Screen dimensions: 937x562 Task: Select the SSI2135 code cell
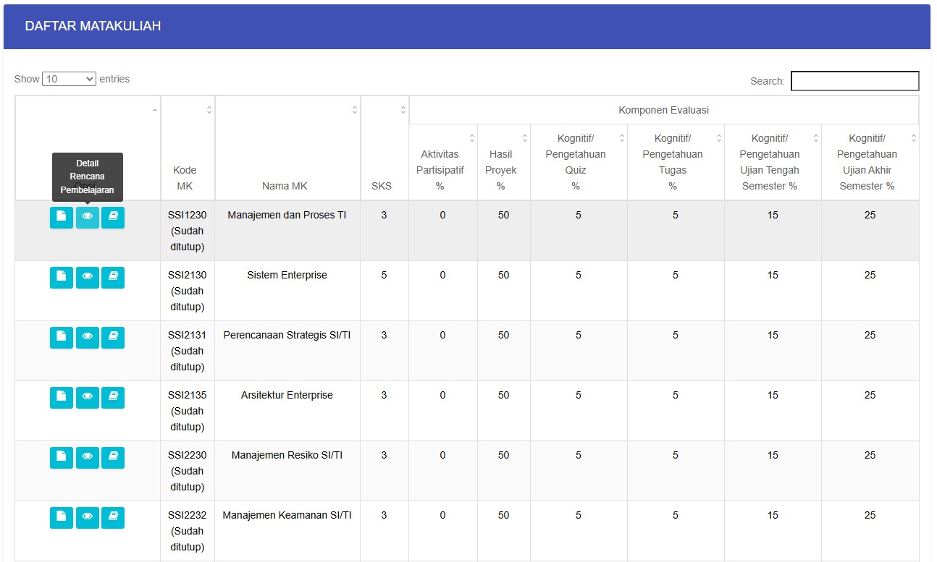coord(188,411)
